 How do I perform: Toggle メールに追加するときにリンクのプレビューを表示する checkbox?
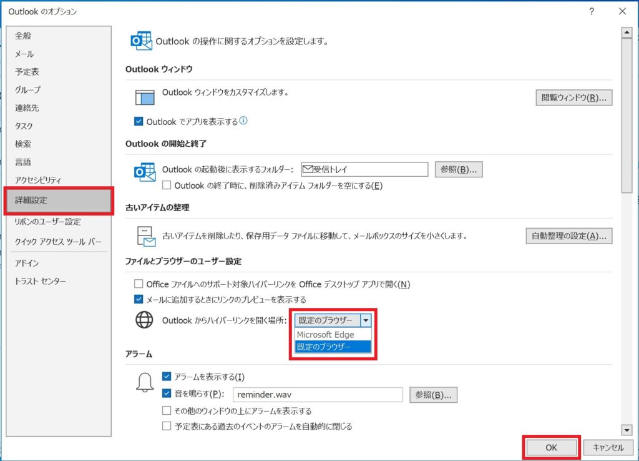139,299
